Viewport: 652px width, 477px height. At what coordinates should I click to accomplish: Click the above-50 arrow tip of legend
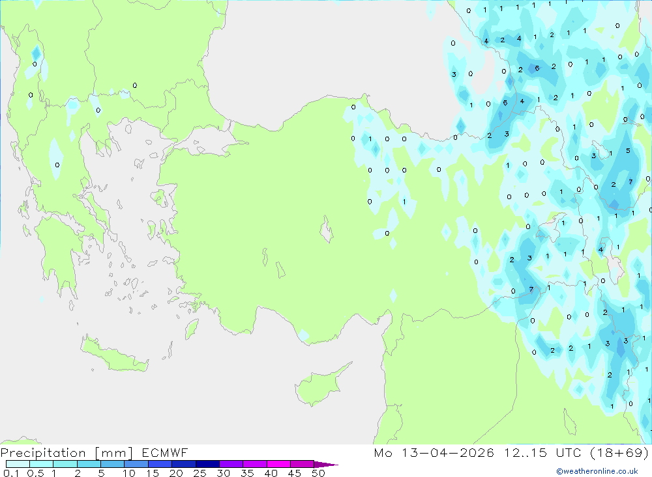[x=326, y=464]
